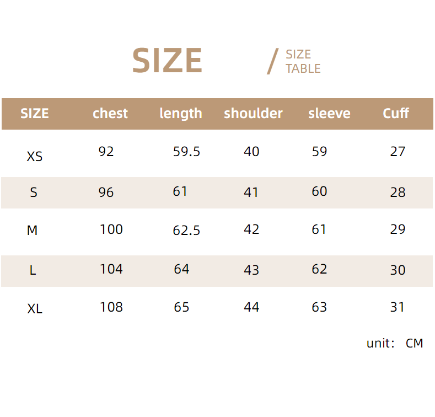Click chest value 92 for XS
Screen dimensions: 435x417
tap(106, 151)
